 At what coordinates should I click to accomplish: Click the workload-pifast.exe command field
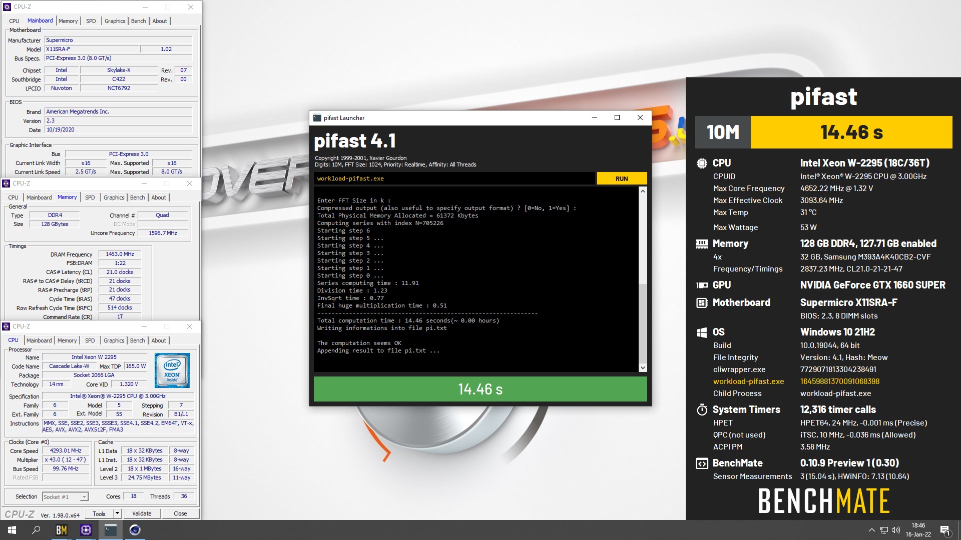pyautogui.click(x=454, y=178)
